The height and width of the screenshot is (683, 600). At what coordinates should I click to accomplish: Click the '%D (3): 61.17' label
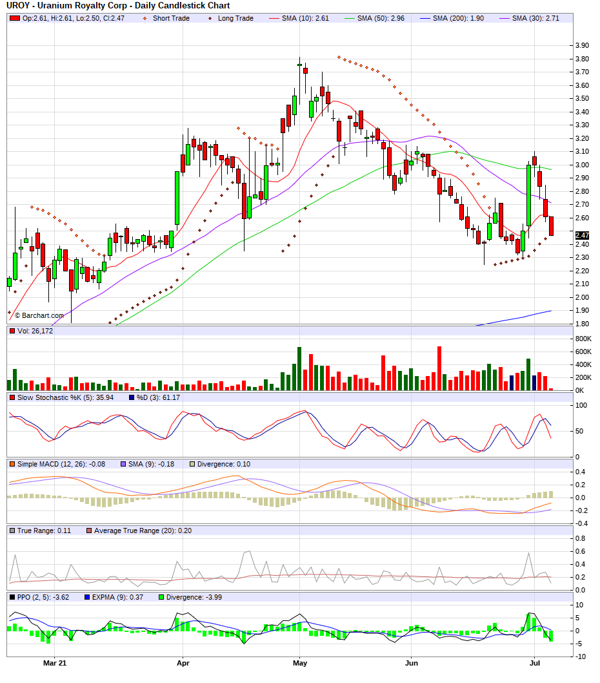tap(158, 397)
